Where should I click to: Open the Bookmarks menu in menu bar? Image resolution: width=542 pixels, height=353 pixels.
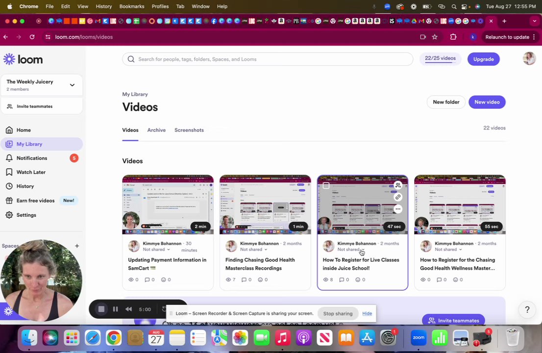click(132, 6)
